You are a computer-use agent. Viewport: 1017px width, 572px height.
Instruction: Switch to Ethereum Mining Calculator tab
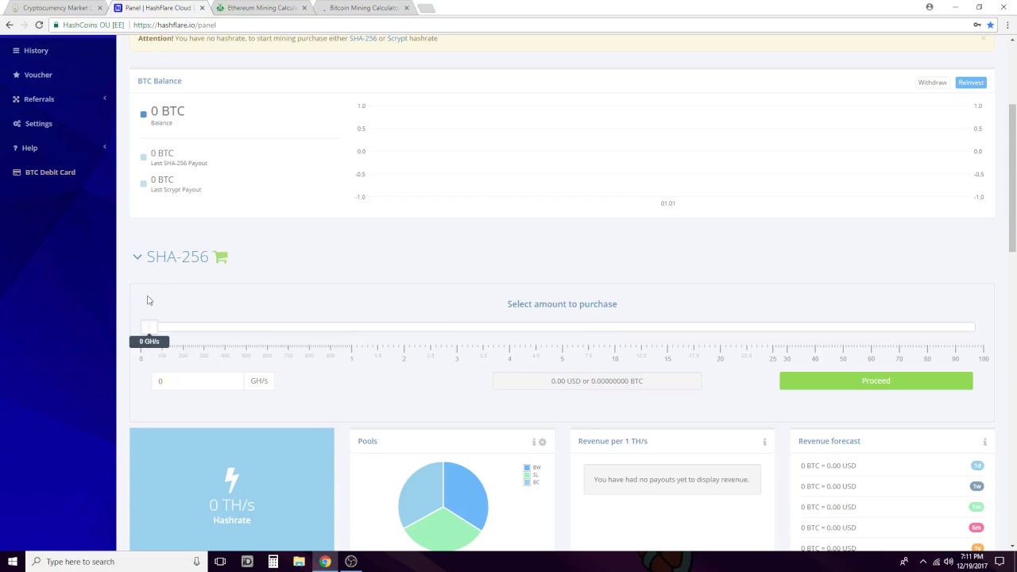click(x=262, y=8)
